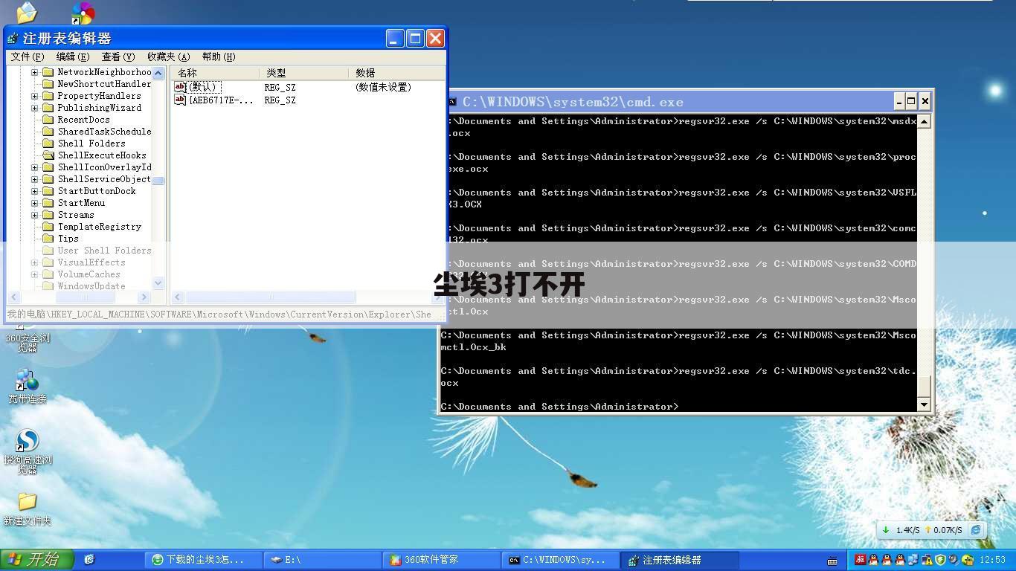The width and height of the screenshot is (1016, 571).
Task: Switch to the 360软件管家 taskbar button
Action: point(442,560)
